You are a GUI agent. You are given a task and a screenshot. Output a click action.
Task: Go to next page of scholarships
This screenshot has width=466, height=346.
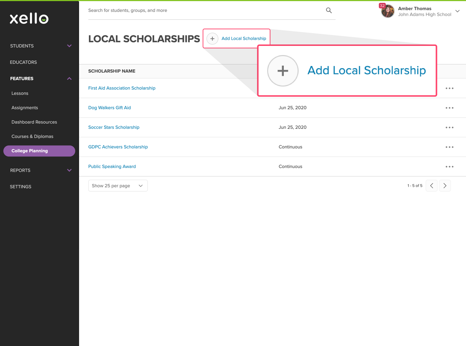(445, 185)
